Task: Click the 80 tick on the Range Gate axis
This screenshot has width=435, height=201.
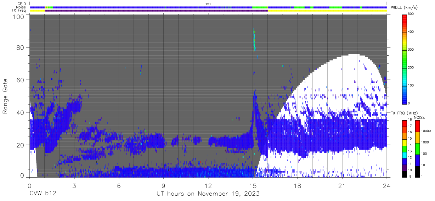Action: pos(21,47)
